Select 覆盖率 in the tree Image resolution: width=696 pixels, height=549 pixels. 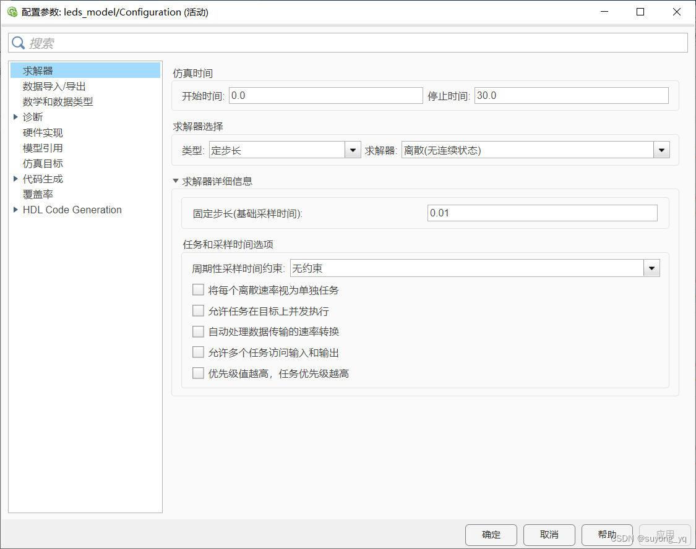[38, 194]
